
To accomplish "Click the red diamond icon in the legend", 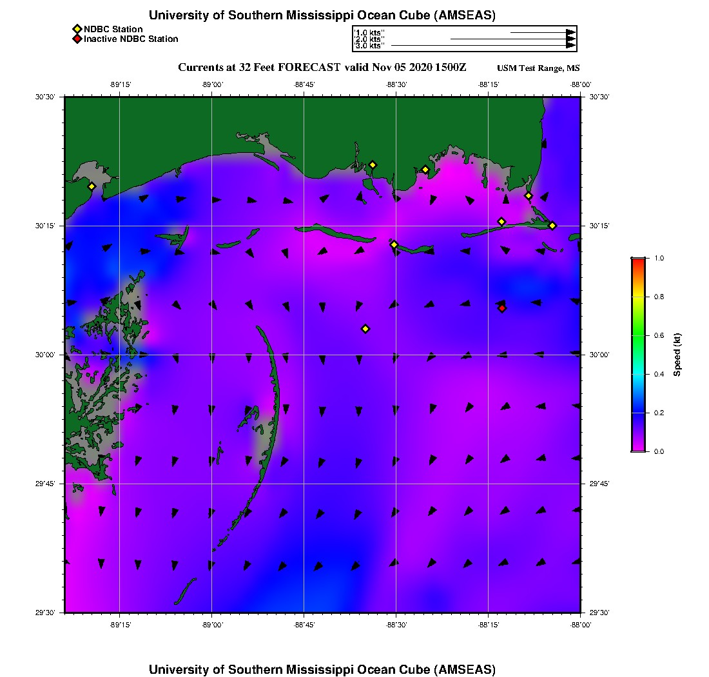I will (x=77, y=39).
